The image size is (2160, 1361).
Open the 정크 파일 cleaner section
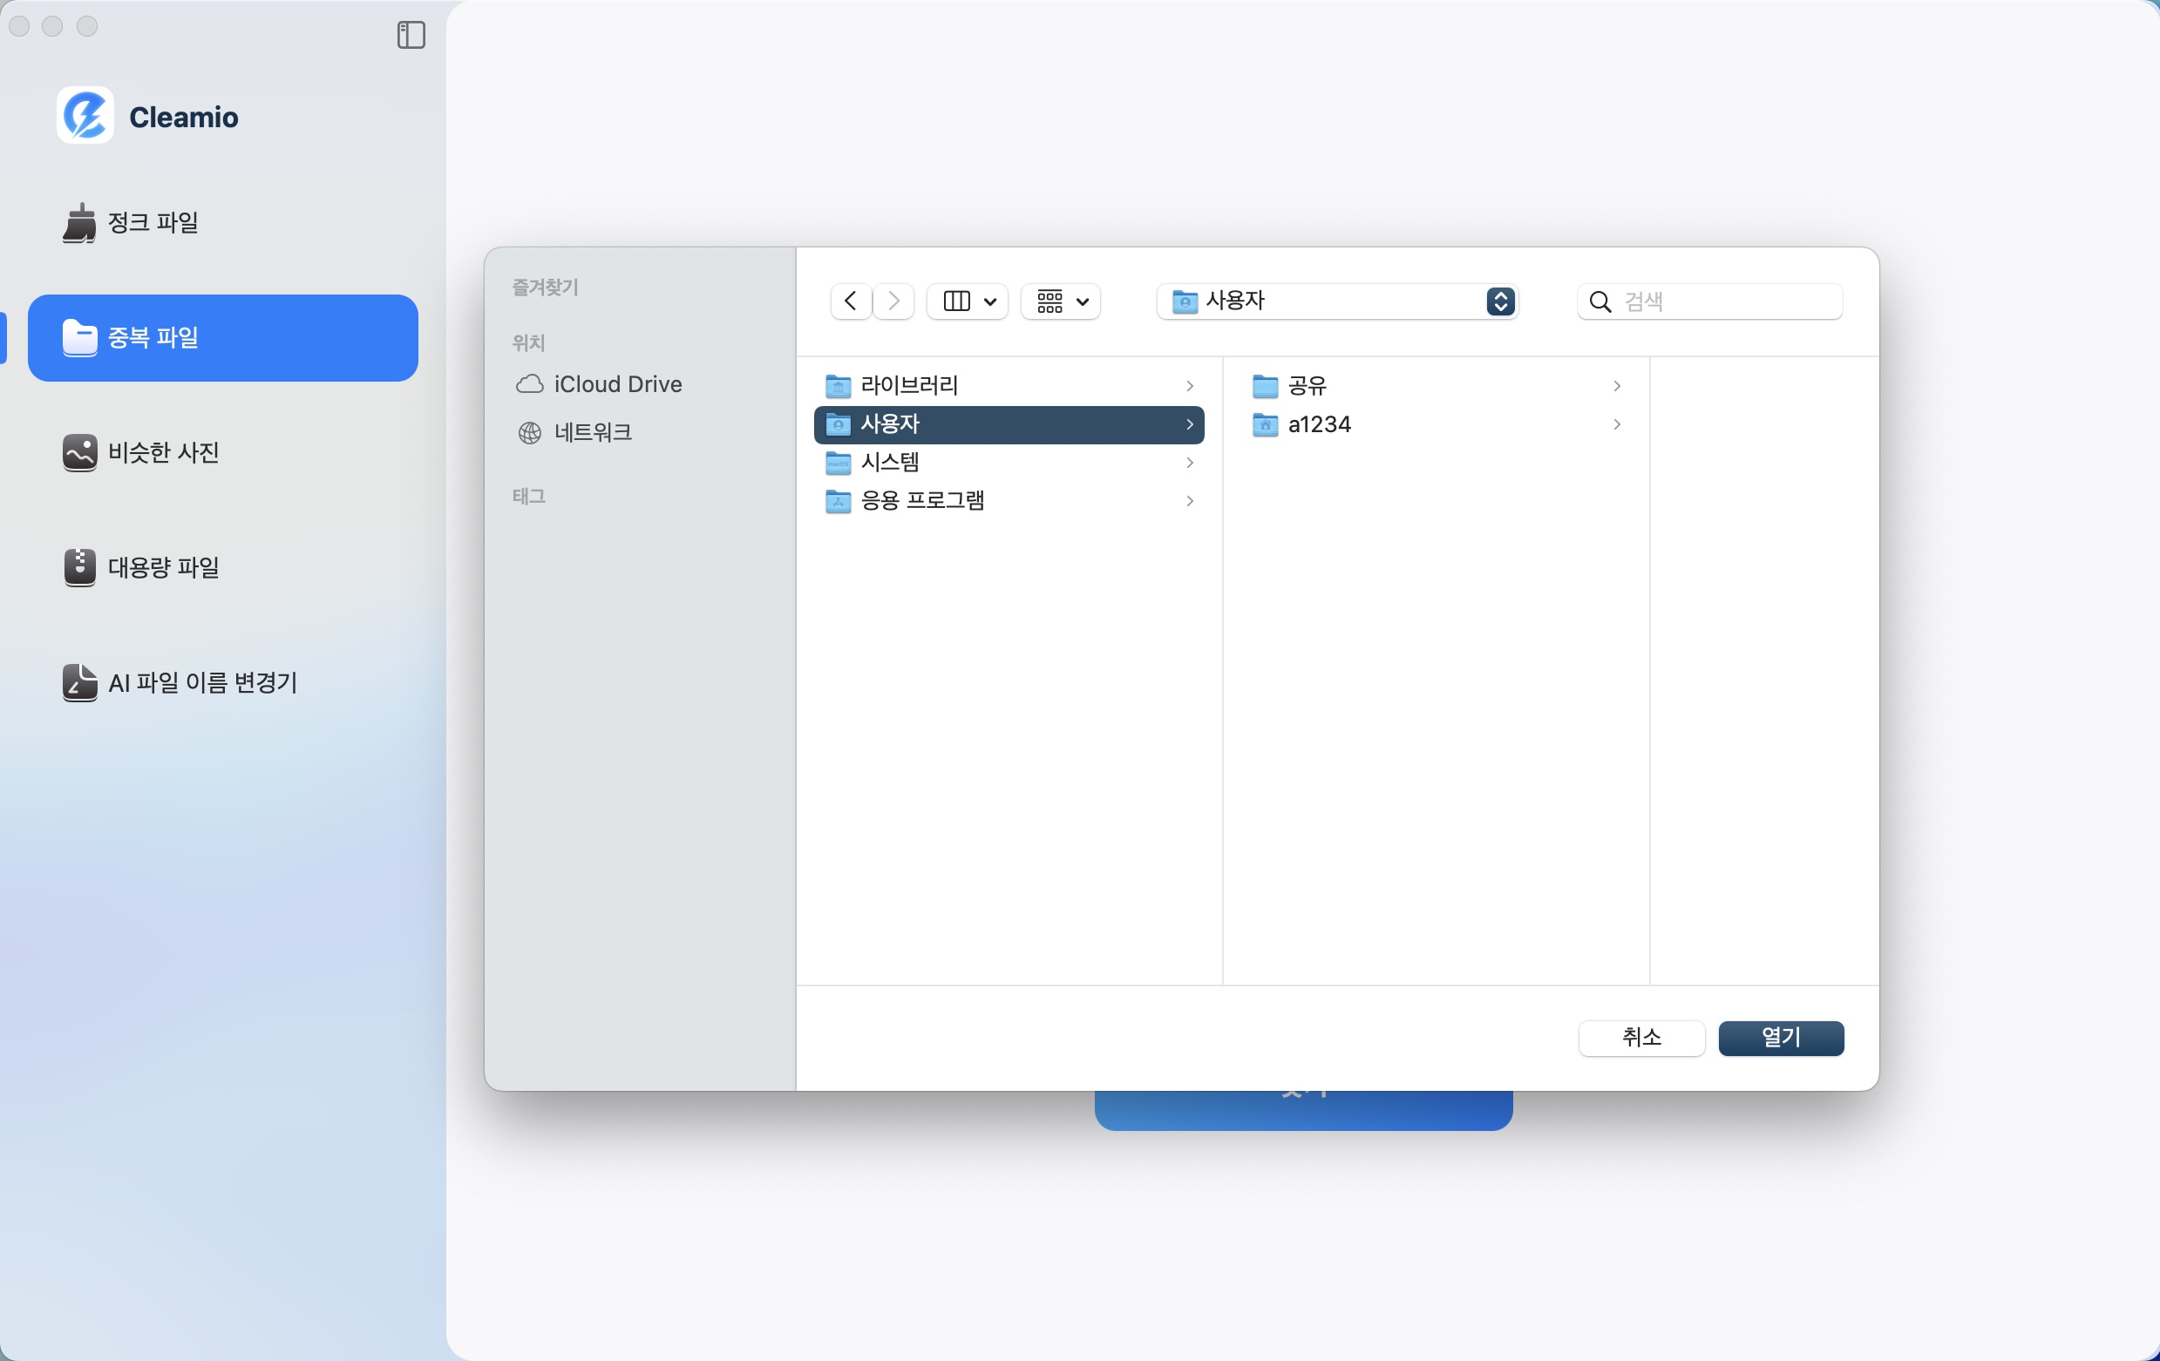pyautogui.click(x=153, y=222)
